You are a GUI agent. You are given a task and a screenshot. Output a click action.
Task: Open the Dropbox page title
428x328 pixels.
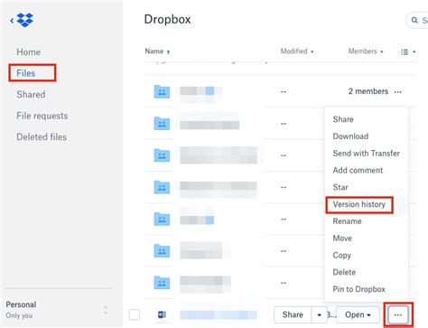click(x=167, y=19)
